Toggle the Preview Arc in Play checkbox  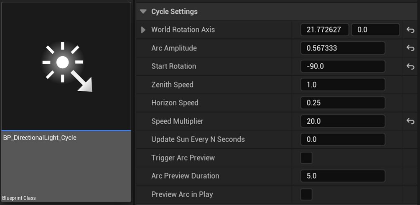pos(306,194)
